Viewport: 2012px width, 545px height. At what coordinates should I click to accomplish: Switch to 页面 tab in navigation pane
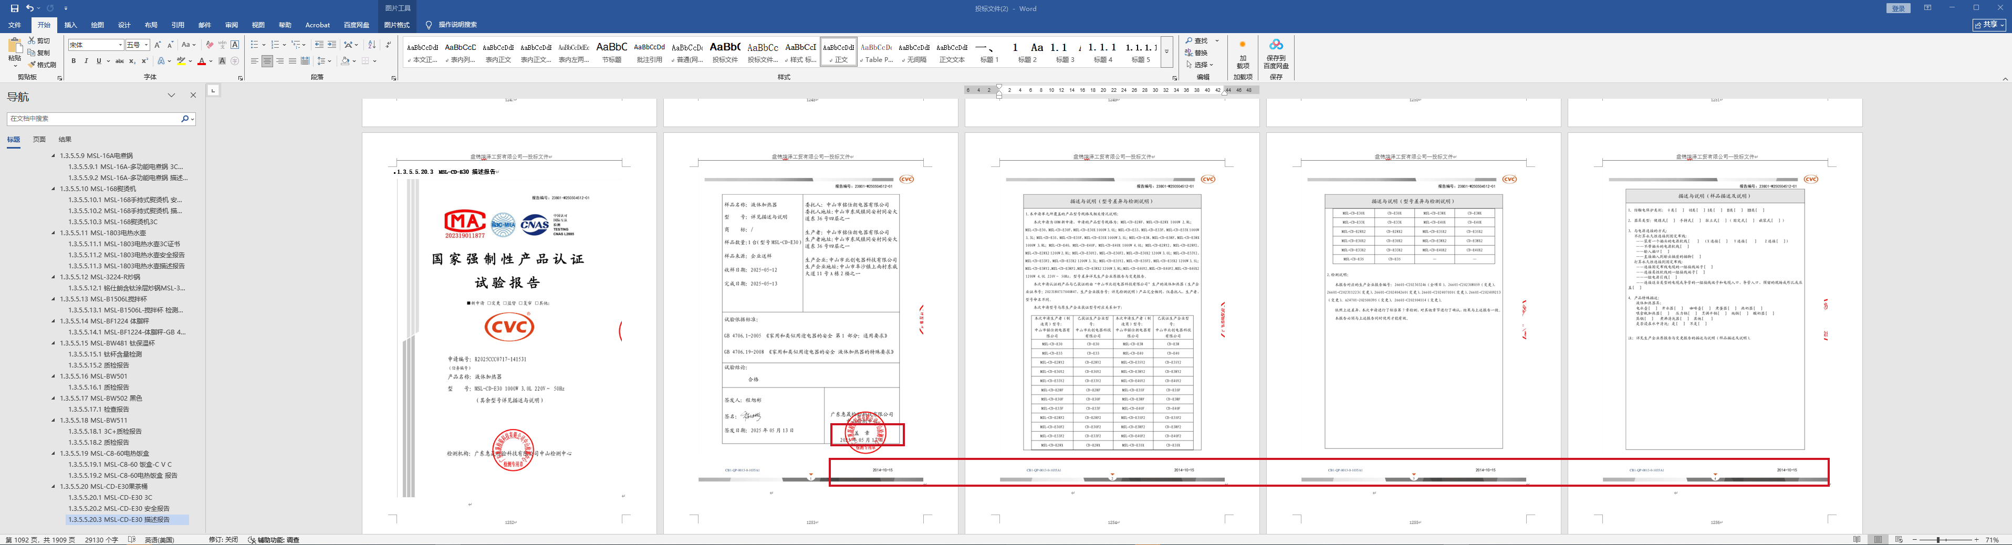(39, 139)
